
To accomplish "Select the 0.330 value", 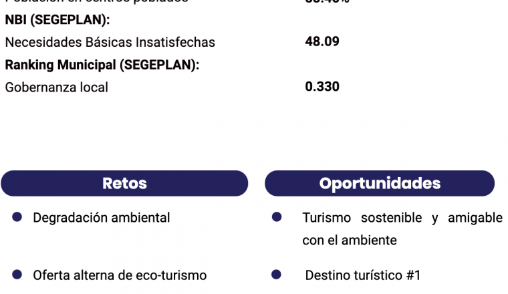I will [322, 87].
